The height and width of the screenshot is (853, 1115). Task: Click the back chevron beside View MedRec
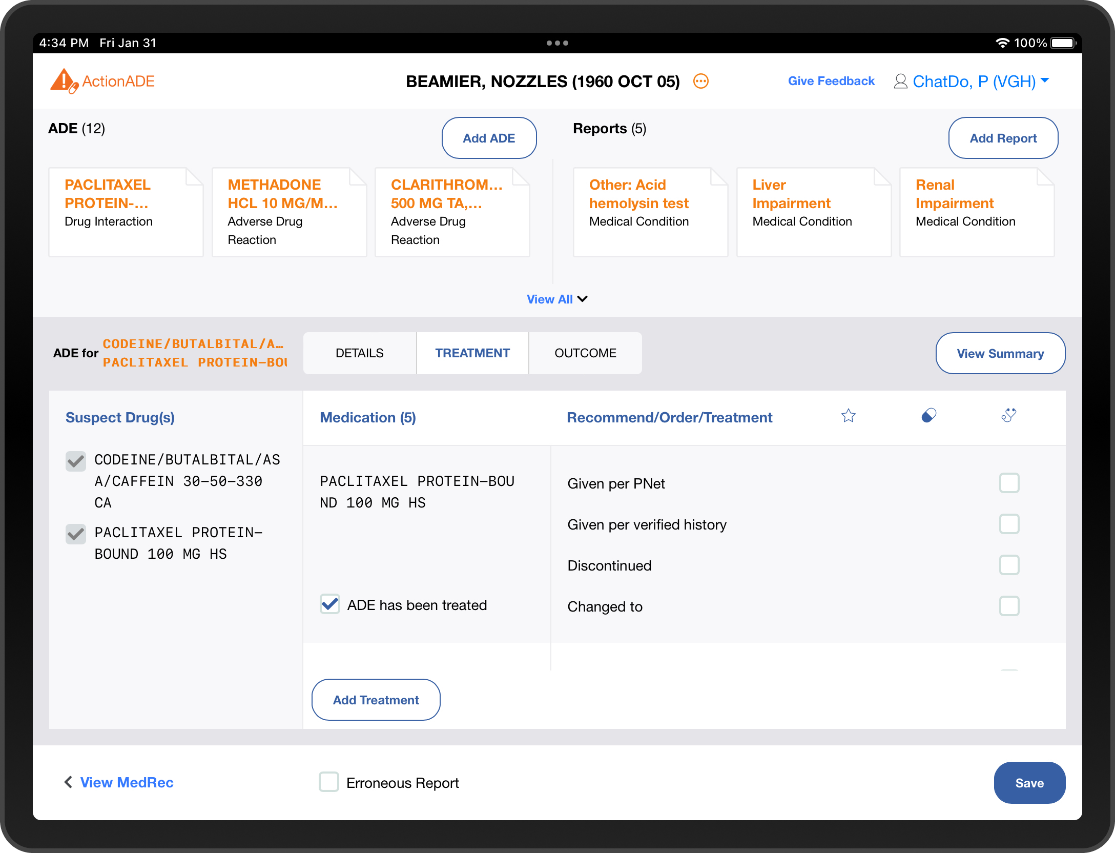[68, 782]
